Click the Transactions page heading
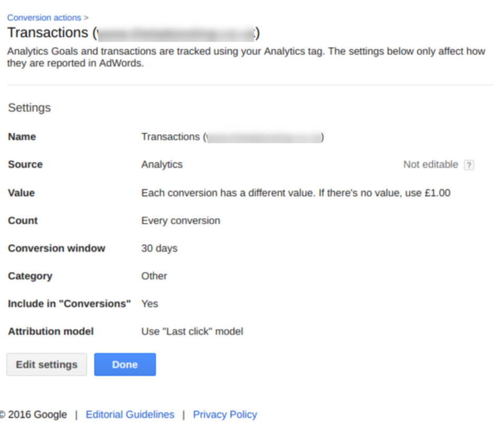Image resolution: width=494 pixels, height=424 pixels. click(x=133, y=33)
